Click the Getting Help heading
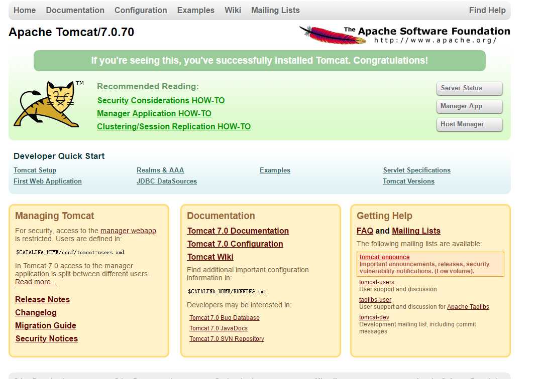The height and width of the screenshot is (379, 540). [384, 216]
